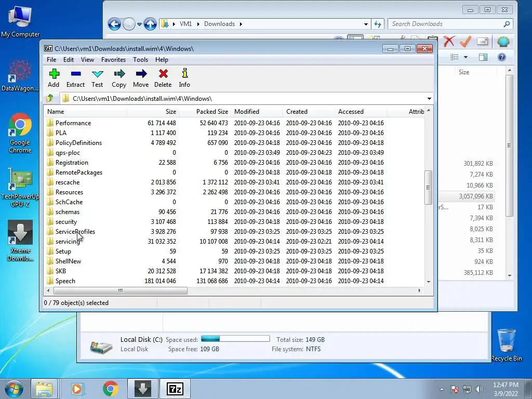The image size is (532, 399).
Task: Toggle the Explorer preview pane button
Action: click(483, 57)
